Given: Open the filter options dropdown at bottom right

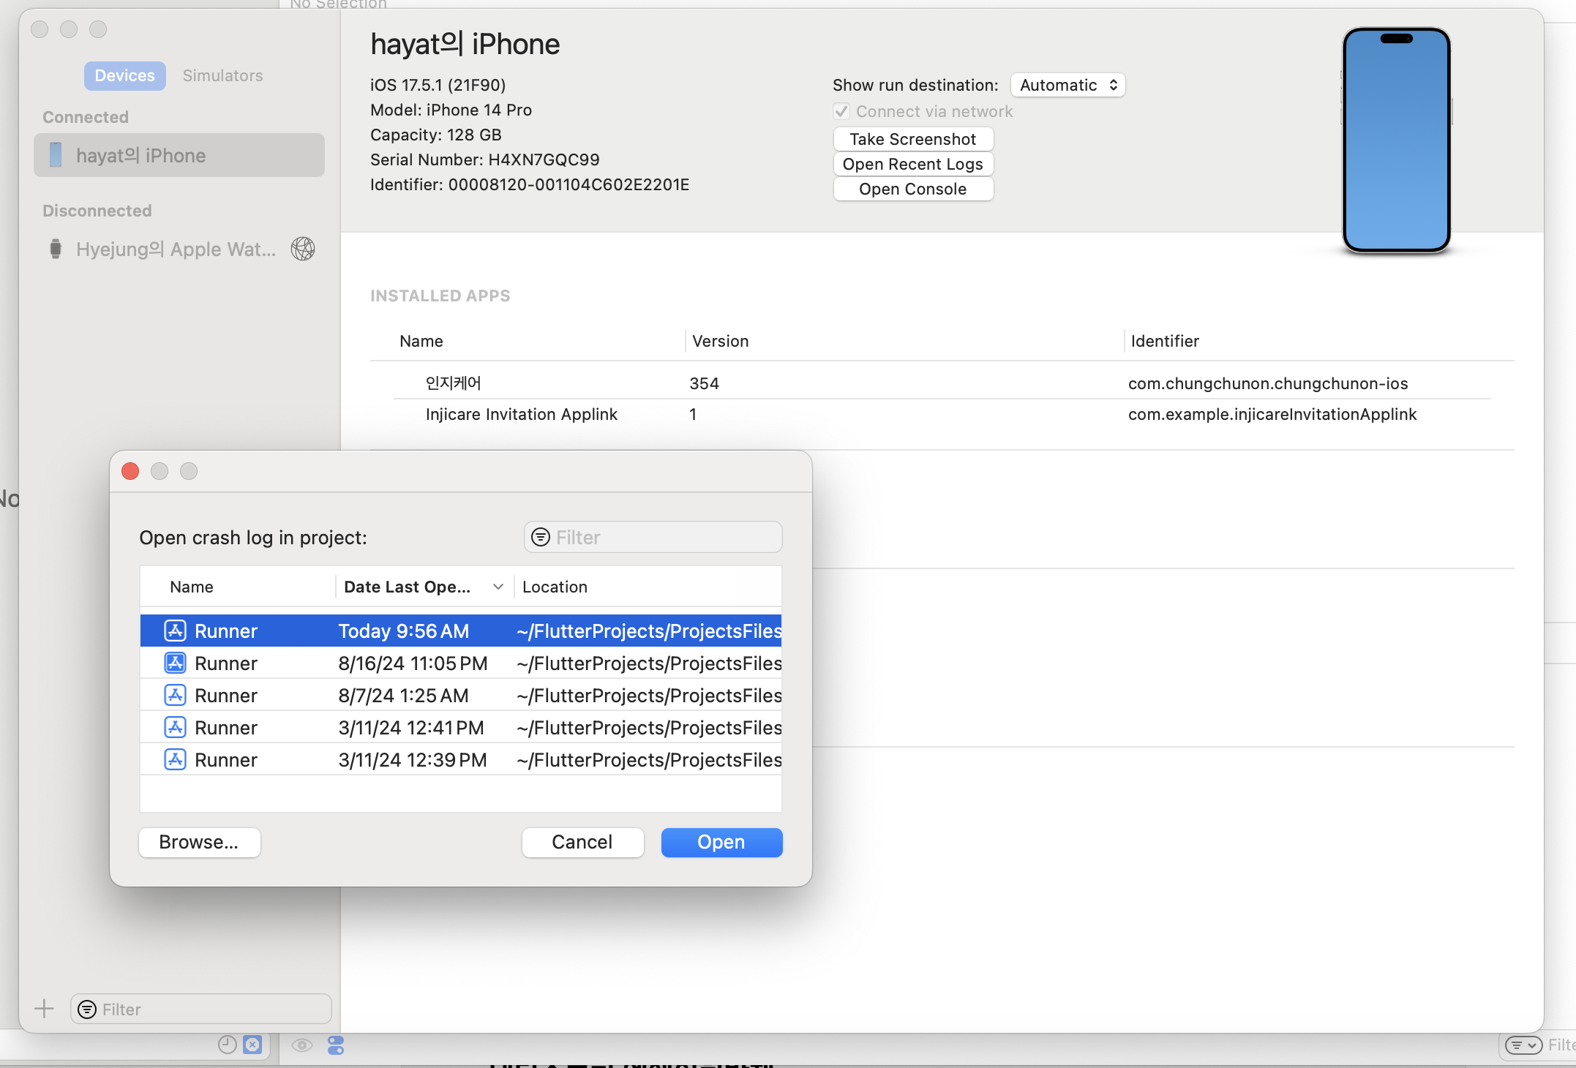Looking at the screenshot, I should (1523, 1045).
